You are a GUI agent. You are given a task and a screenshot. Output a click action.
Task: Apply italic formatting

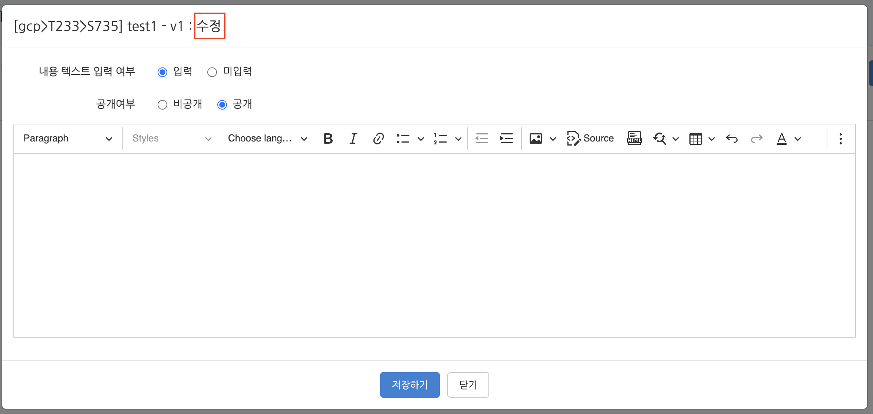pos(353,138)
